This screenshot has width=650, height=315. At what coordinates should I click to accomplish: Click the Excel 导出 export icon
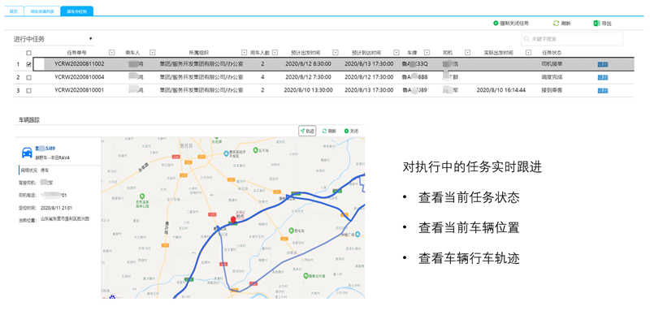point(596,24)
